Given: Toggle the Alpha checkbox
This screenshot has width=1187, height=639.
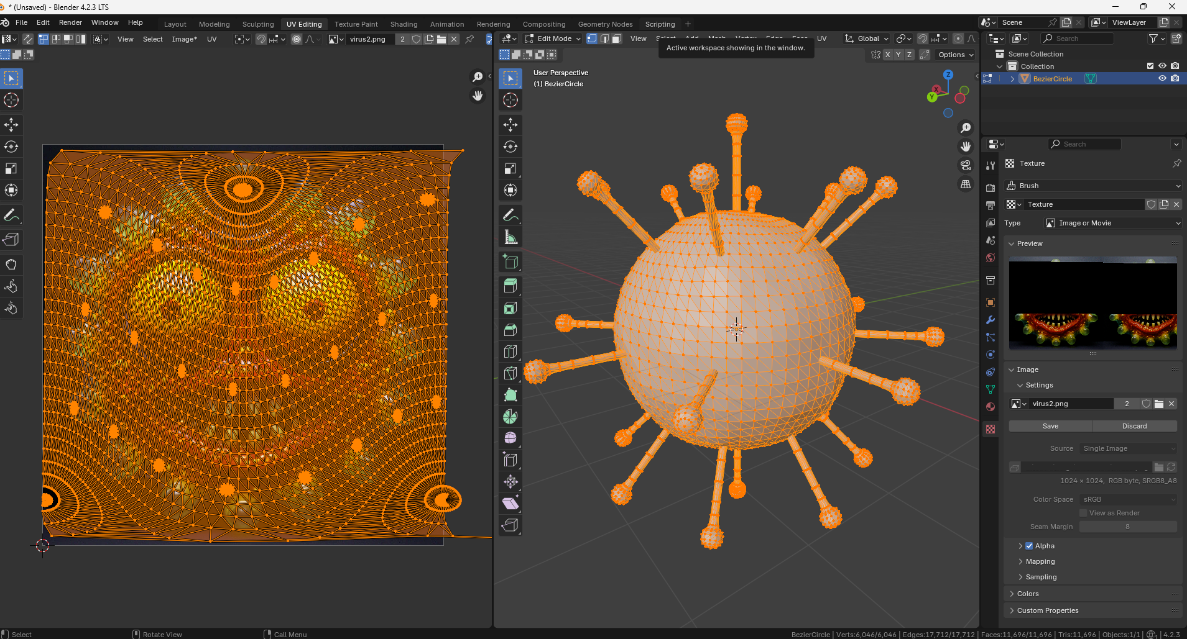Looking at the screenshot, I should click(x=1029, y=546).
